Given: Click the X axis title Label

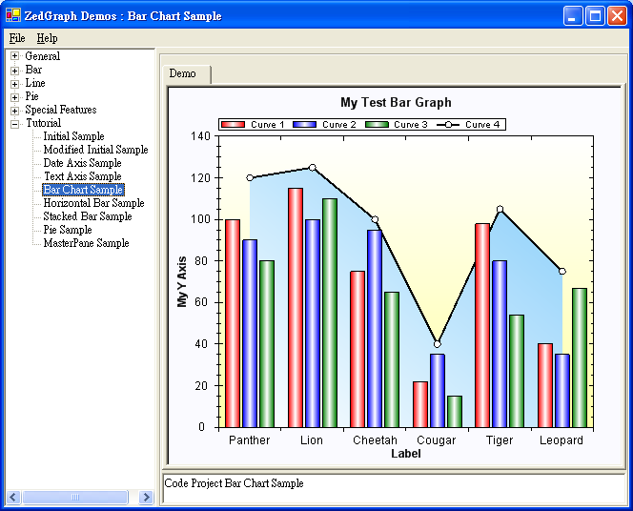Looking at the screenshot, I should point(406,454).
